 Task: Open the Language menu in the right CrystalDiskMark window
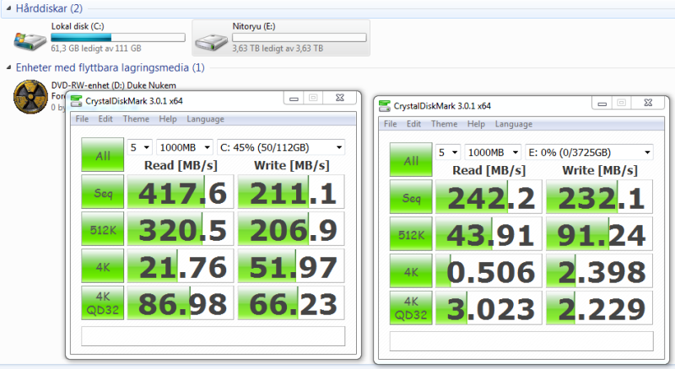[514, 124]
